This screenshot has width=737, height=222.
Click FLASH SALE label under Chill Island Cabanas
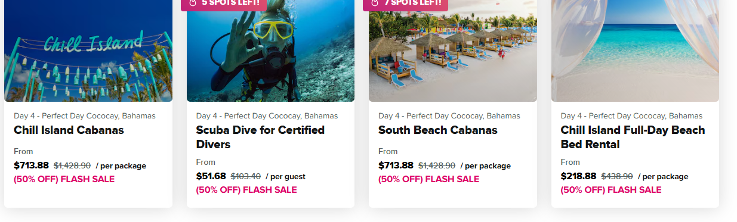click(x=87, y=179)
